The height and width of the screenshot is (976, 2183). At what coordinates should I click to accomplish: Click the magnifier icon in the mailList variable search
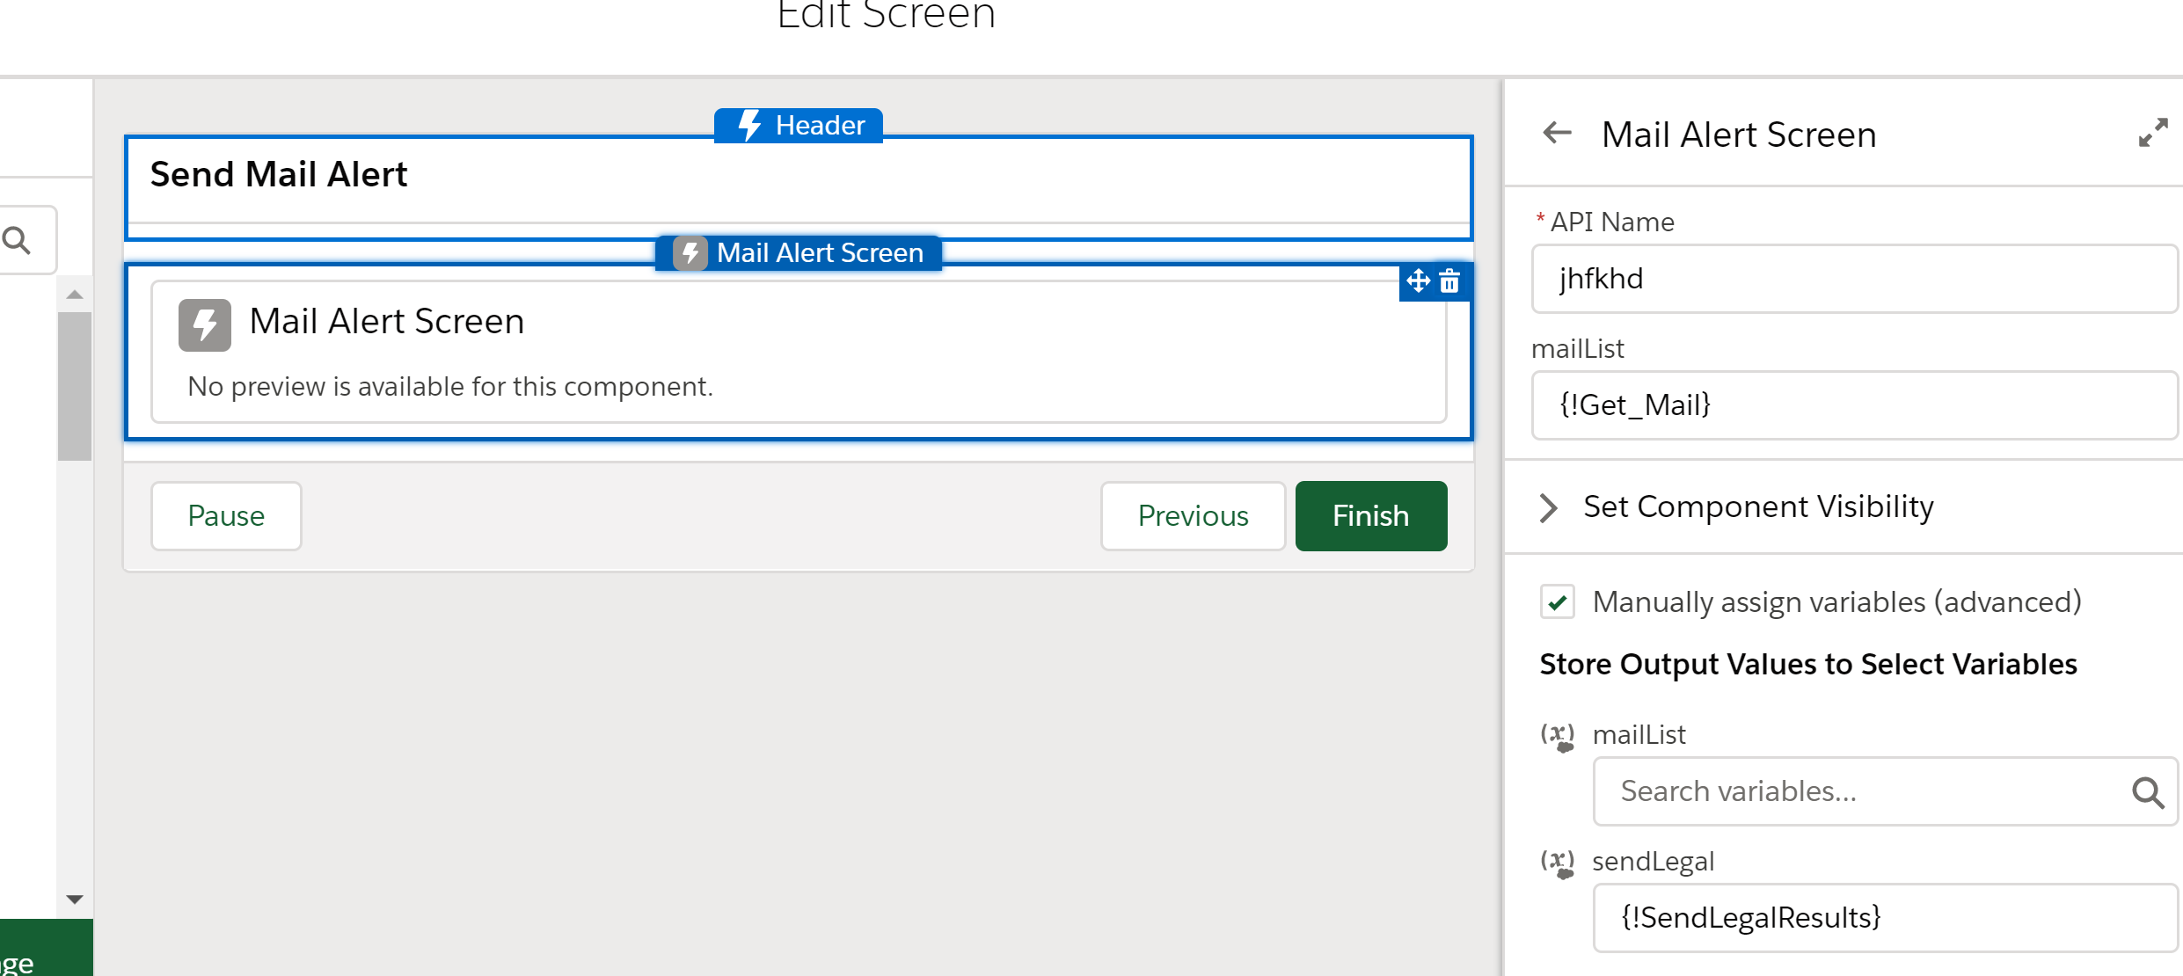tap(2147, 792)
